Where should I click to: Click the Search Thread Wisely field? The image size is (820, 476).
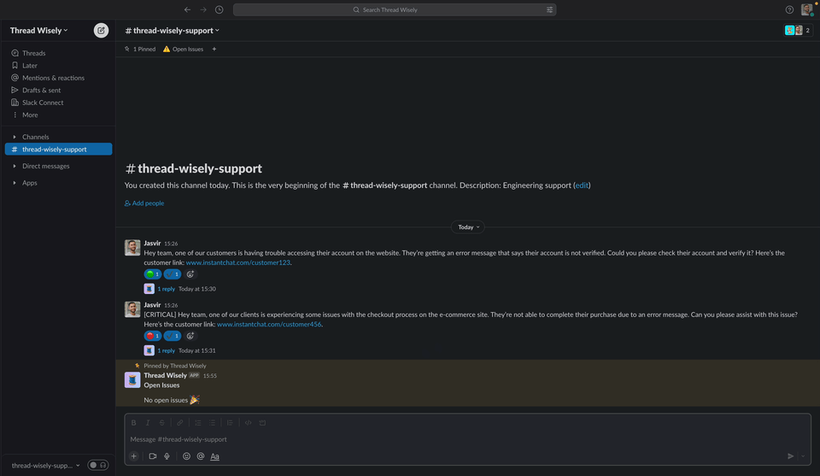coord(395,9)
